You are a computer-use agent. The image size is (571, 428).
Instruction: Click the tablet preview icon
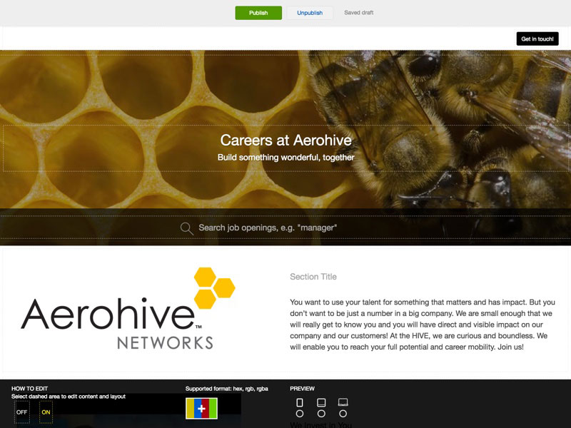(321, 402)
